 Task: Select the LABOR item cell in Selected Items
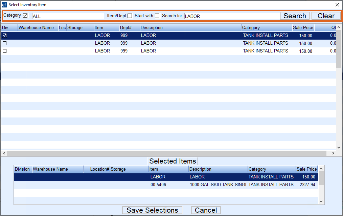158,177
